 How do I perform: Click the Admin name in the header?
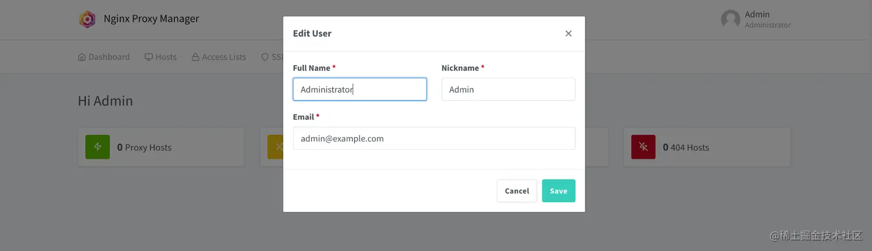pos(757,14)
